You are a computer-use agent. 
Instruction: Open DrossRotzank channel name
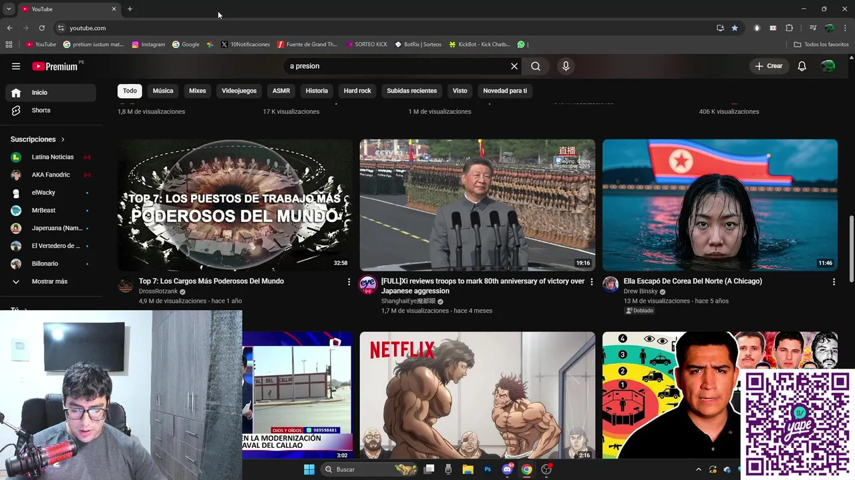pos(158,291)
